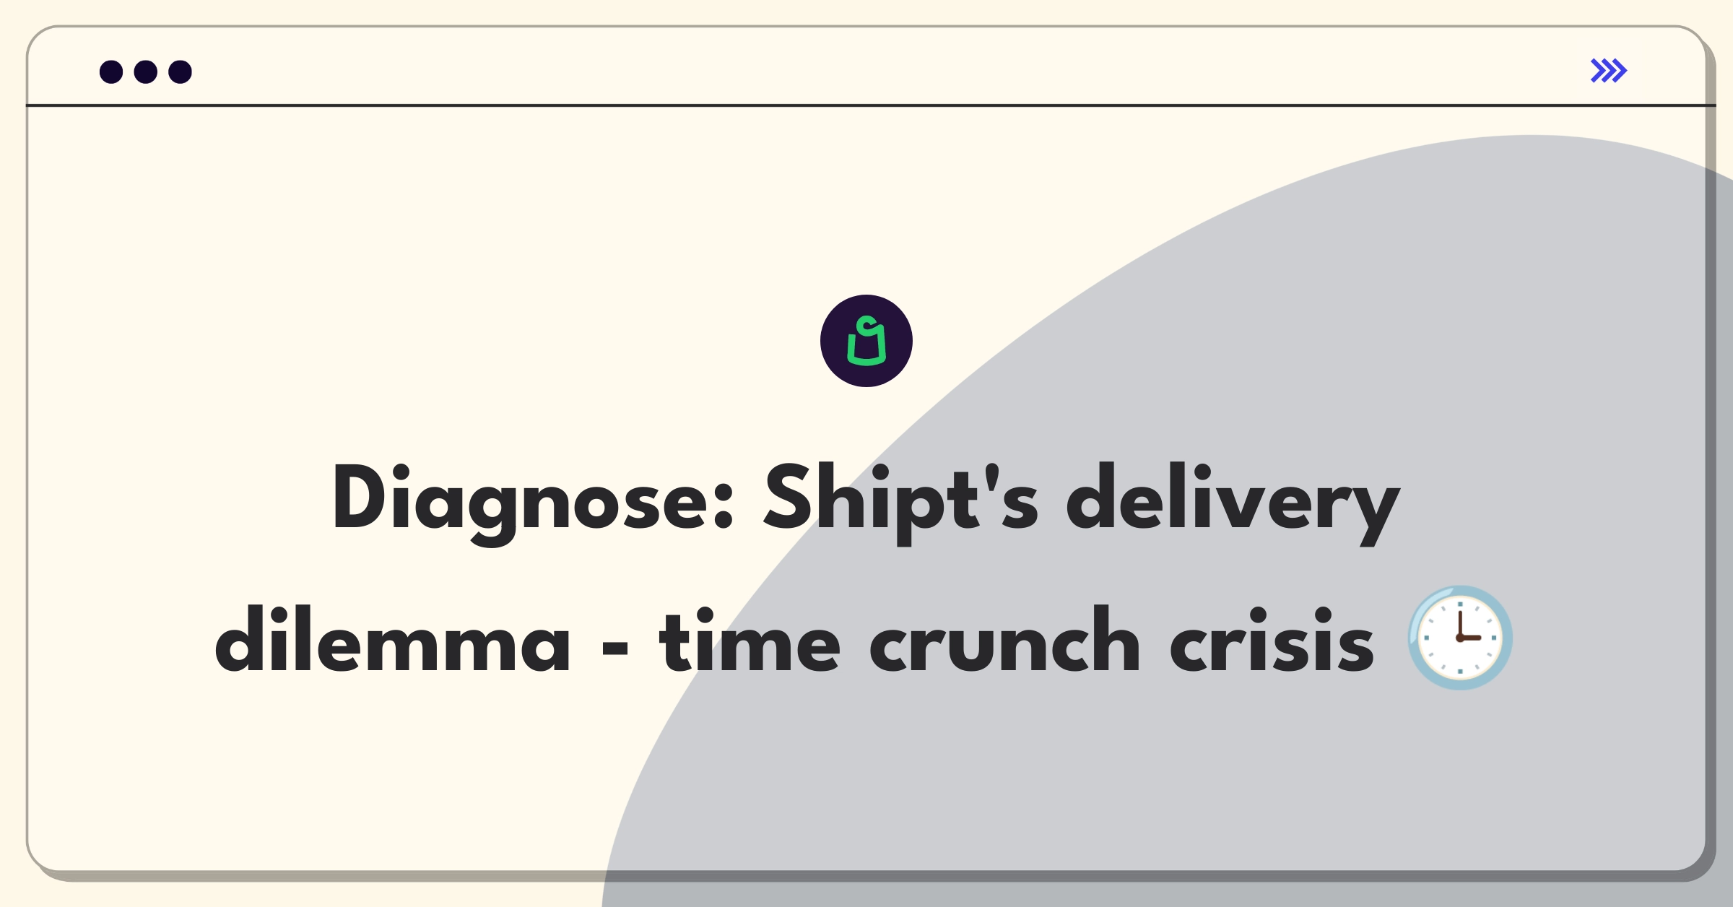The image size is (1733, 907).
Task: Click the word 'Shipt's' in the title
Action: (x=901, y=501)
